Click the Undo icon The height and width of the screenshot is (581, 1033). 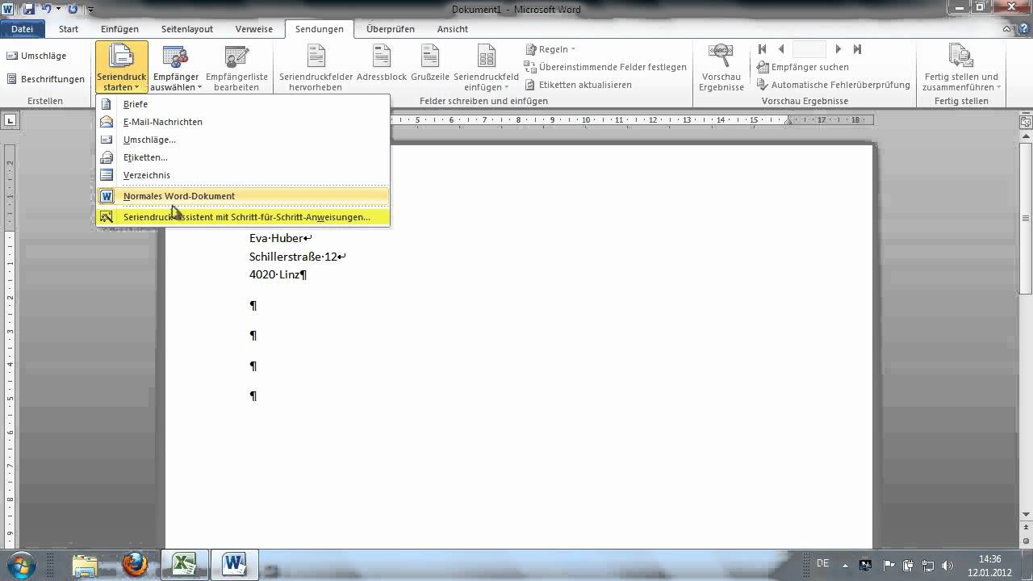(x=47, y=10)
